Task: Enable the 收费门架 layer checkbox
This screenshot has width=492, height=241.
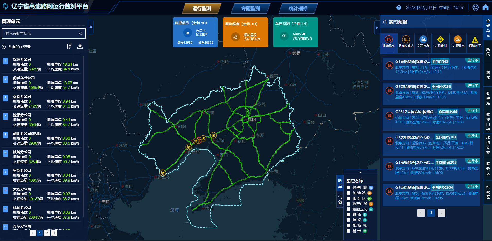Action: pyautogui.click(x=348, y=188)
